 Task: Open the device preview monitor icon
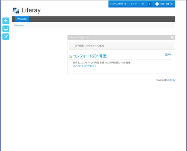click(6, 29)
